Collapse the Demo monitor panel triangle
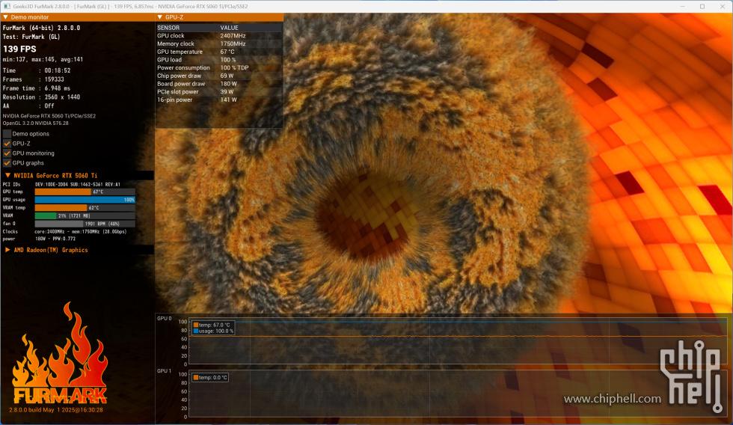This screenshot has width=733, height=425. [6, 17]
